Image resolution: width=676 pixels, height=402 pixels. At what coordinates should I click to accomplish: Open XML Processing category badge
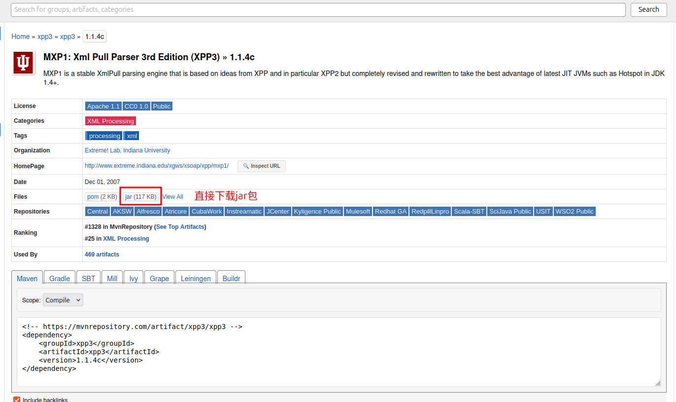tap(110, 121)
